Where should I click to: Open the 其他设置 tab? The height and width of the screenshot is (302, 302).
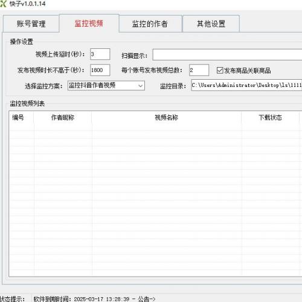click(211, 24)
